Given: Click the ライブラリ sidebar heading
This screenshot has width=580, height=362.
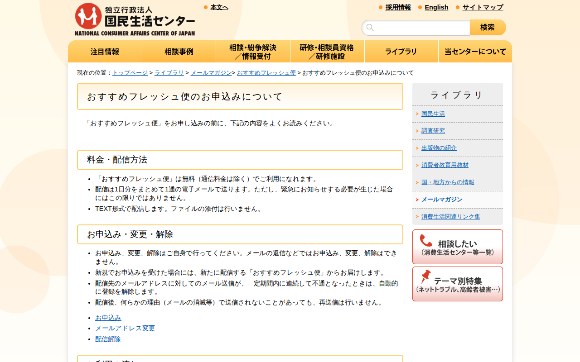Looking at the screenshot, I should click(x=458, y=95).
